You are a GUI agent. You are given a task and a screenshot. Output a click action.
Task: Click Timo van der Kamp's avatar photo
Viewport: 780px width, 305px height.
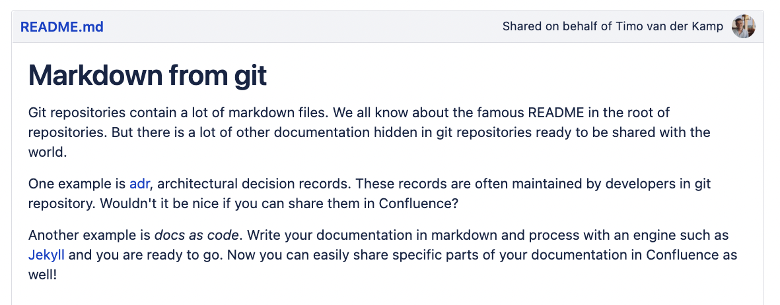[743, 27]
